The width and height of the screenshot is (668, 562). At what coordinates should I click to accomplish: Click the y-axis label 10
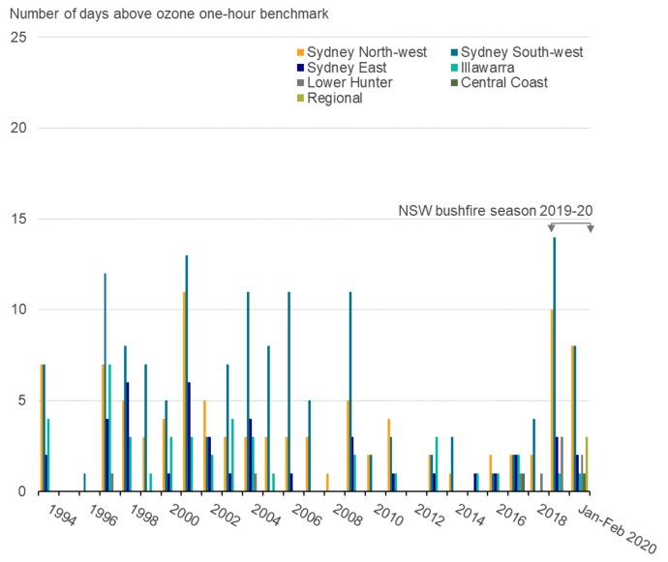click(x=18, y=310)
